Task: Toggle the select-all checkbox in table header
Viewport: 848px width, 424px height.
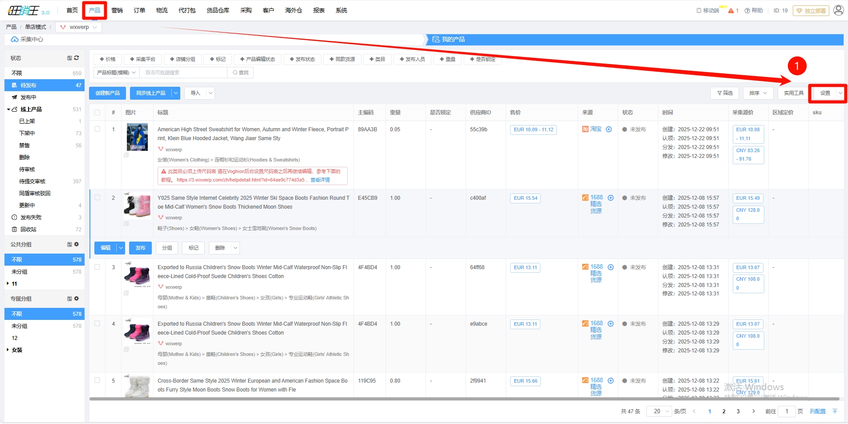Action: click(x=97, y=113)
